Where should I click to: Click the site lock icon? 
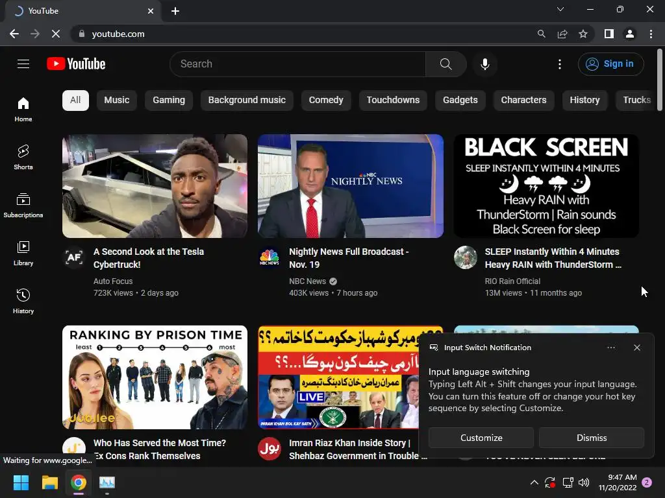(x=82, y=34)
